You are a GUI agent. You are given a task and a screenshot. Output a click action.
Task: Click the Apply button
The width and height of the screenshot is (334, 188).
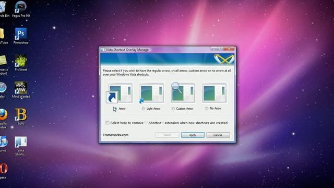pyautogui.click(x=193, y=135)
